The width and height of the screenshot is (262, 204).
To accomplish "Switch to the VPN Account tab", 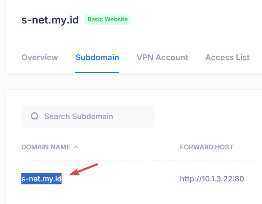I will (x=162, y=57).
